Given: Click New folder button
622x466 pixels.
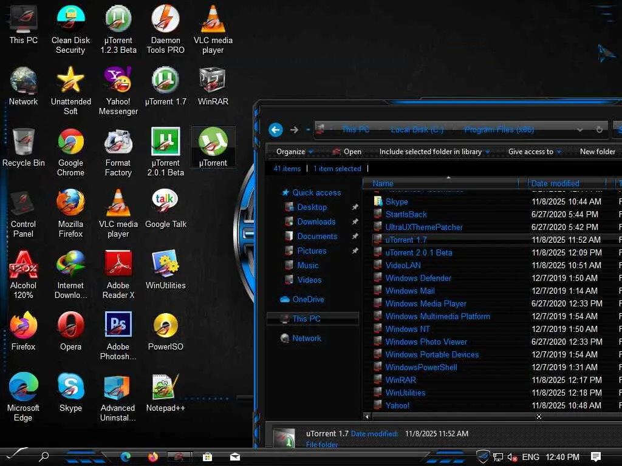Looking at the screenshot, I should [598, 152].
